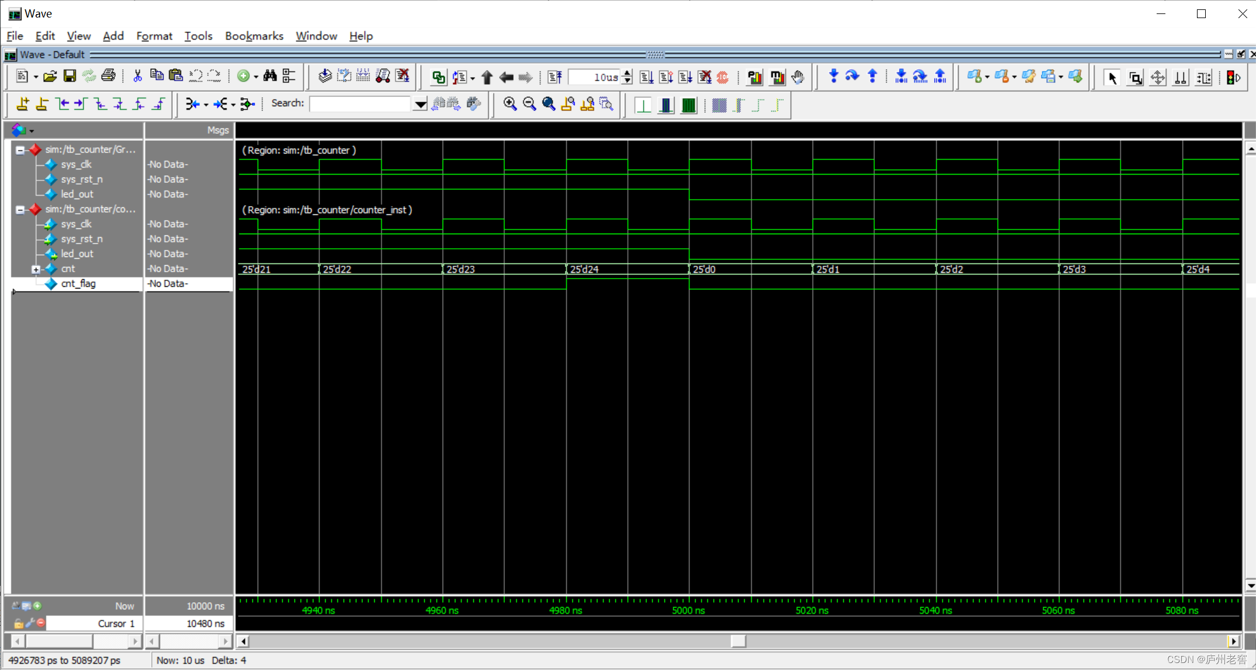The image size is (1256, 670).
Task: Click inside the Search input field
Action: coord(360,104)
